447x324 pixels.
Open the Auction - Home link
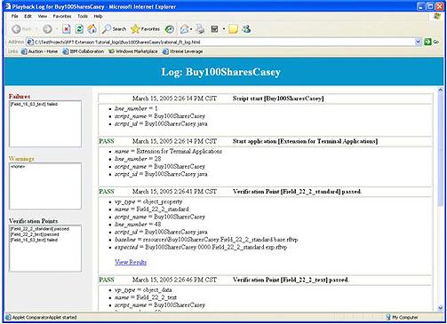39,51
